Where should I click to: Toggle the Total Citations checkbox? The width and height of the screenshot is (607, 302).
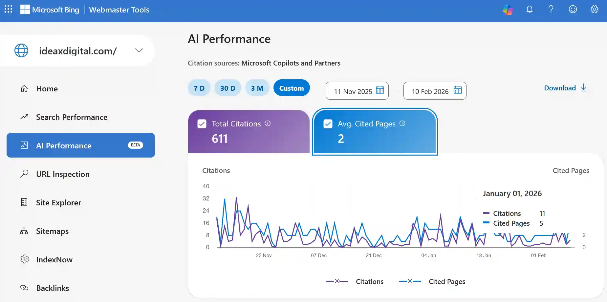point(202,124)
